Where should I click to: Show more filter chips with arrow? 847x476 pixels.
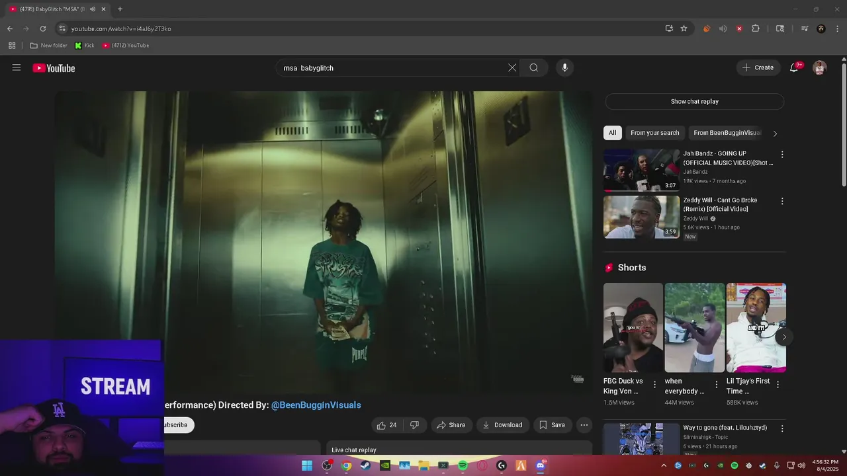pyautogui.click(x=775, y=134)
